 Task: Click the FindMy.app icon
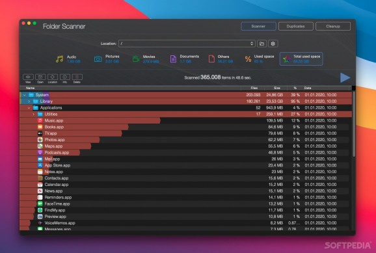(x=40, y=210)
